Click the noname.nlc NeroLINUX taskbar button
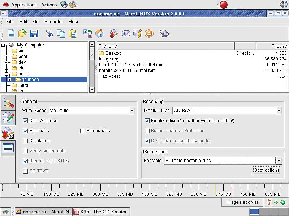Screen dimensions: 289x216 pos(43,212)
